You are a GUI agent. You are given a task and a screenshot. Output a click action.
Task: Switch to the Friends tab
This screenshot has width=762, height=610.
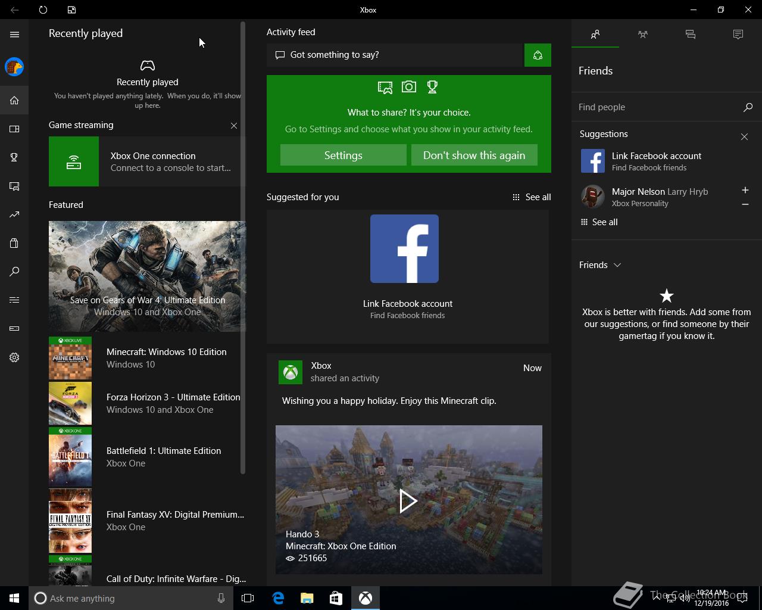click(595, 35)
